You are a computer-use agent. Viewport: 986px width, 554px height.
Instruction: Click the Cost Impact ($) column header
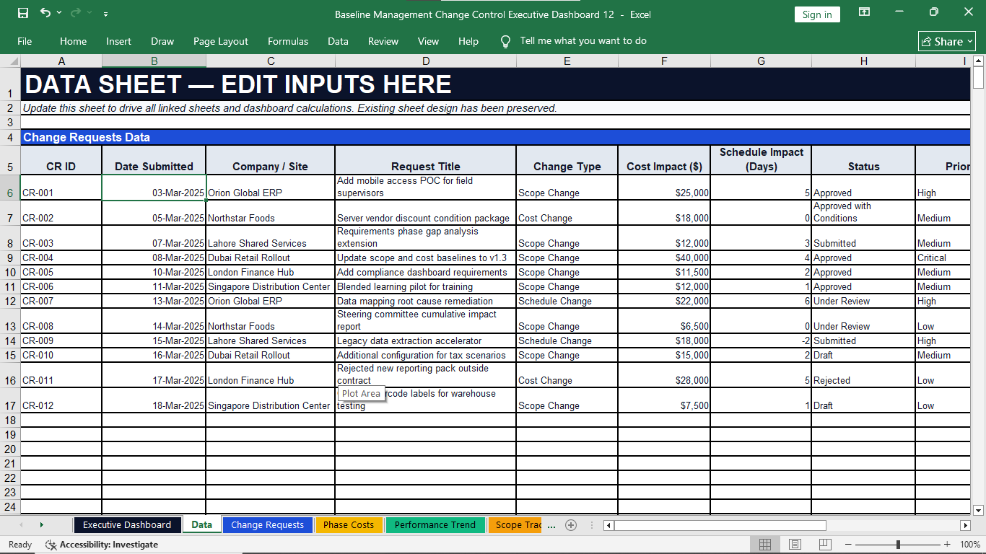pos(664,160)
